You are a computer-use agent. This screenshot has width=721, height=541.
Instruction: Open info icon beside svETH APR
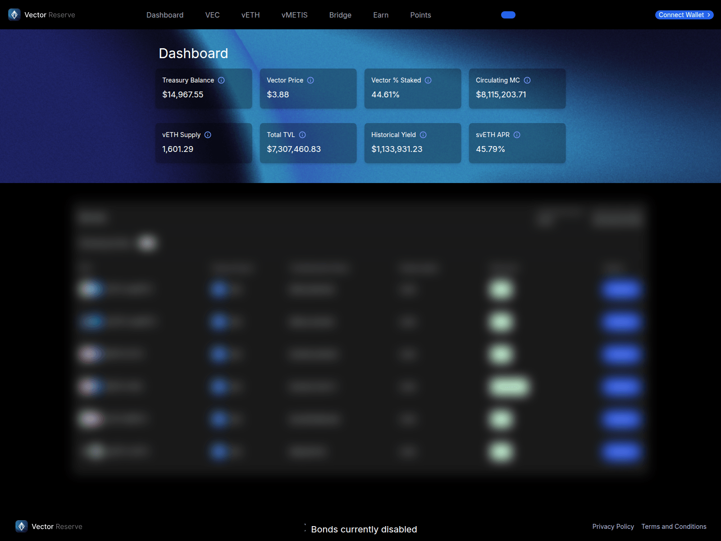[x=517, y=135]
